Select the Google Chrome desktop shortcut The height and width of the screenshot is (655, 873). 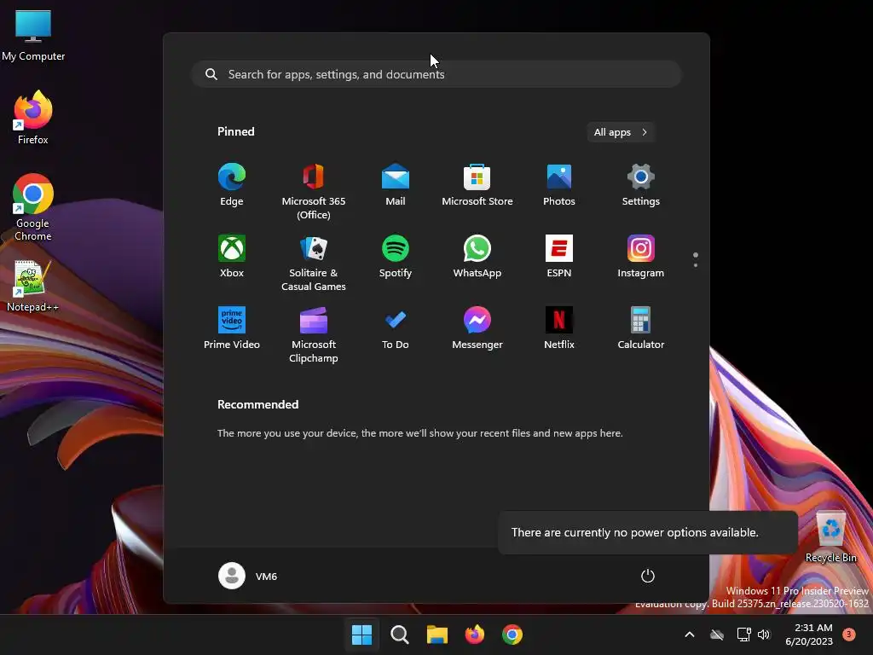[x=33, y=207]
